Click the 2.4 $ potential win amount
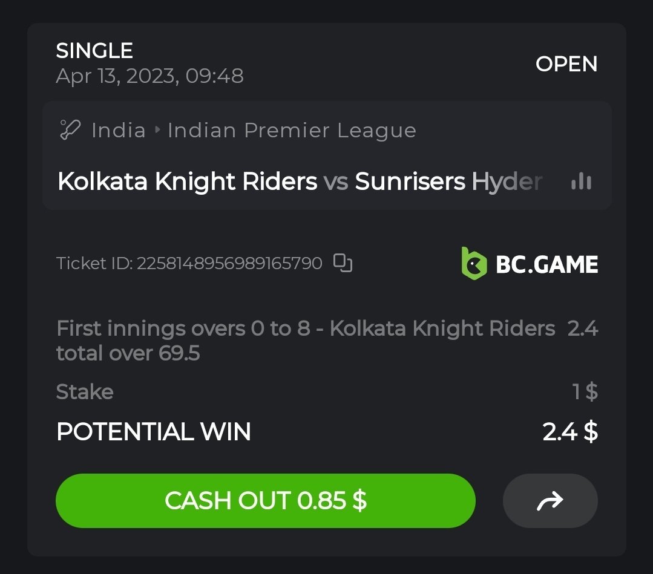653x574 pixels. pos(570,432)
